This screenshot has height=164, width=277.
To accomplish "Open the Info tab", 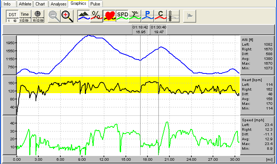I will tap(8, 4).
